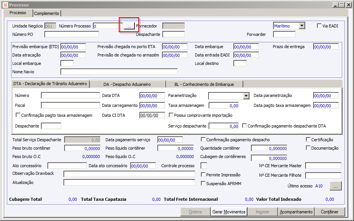Click Data pagto taxa armazenagem date field
Screen dimensions: 354x221
326,105
